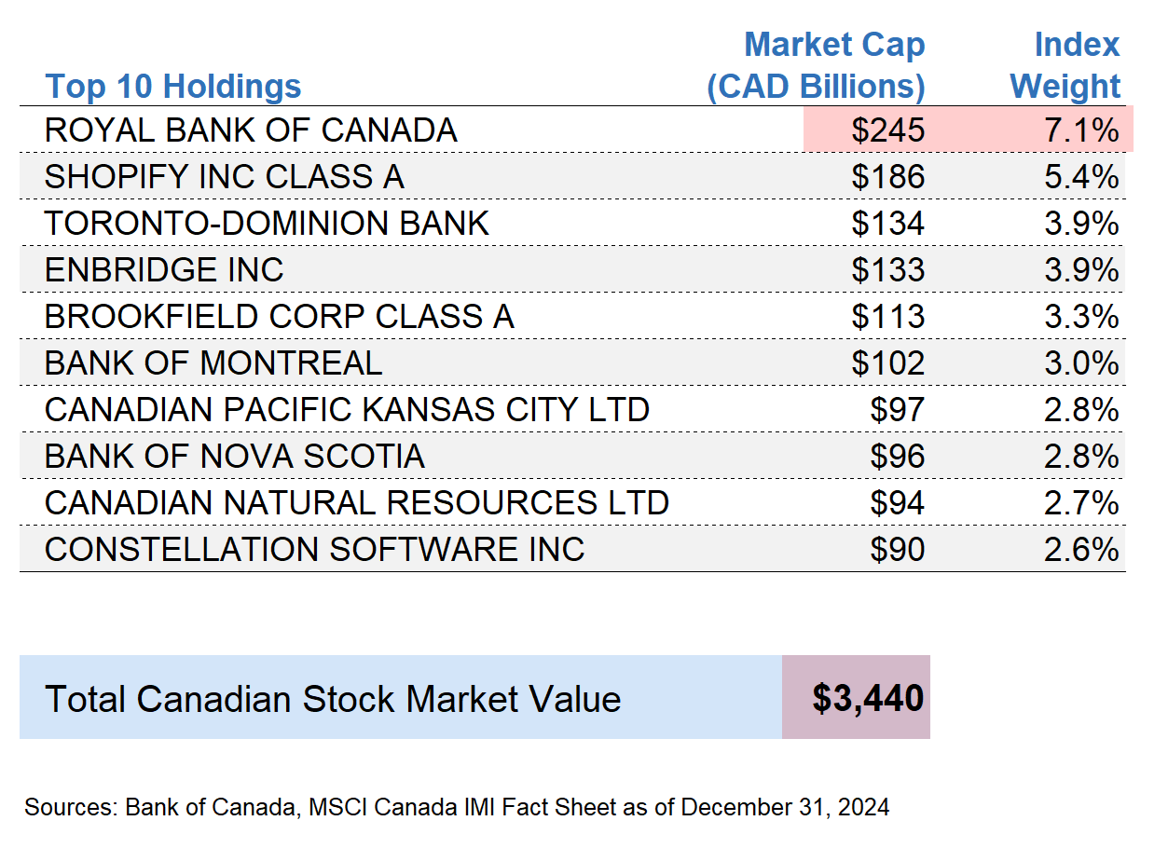Screen dimensions: 1154x848
Task: Click Toronto-Dominion Bank holding name
Action: 267,223
